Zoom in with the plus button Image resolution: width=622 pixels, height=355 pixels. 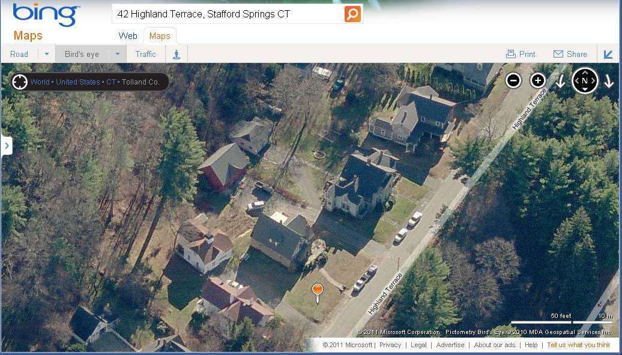[538, 81]
